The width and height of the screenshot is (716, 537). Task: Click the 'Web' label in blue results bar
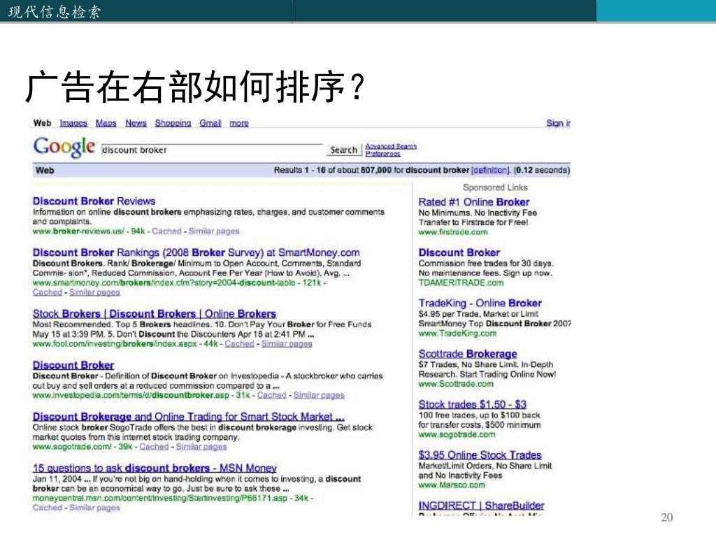[x=45, y=171]
